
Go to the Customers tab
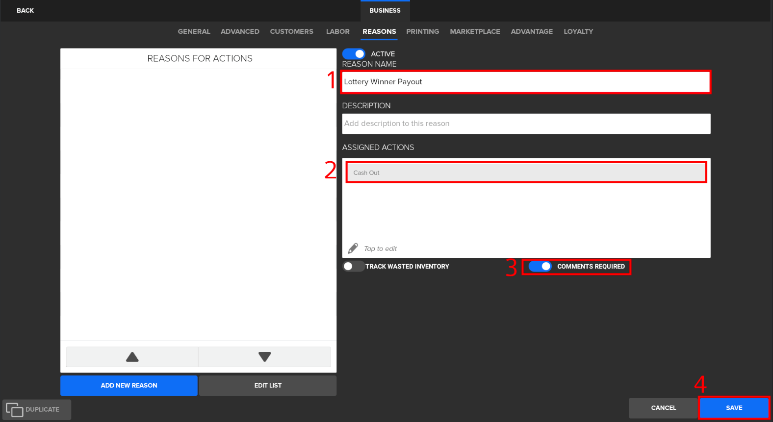[x=291, y=31]
